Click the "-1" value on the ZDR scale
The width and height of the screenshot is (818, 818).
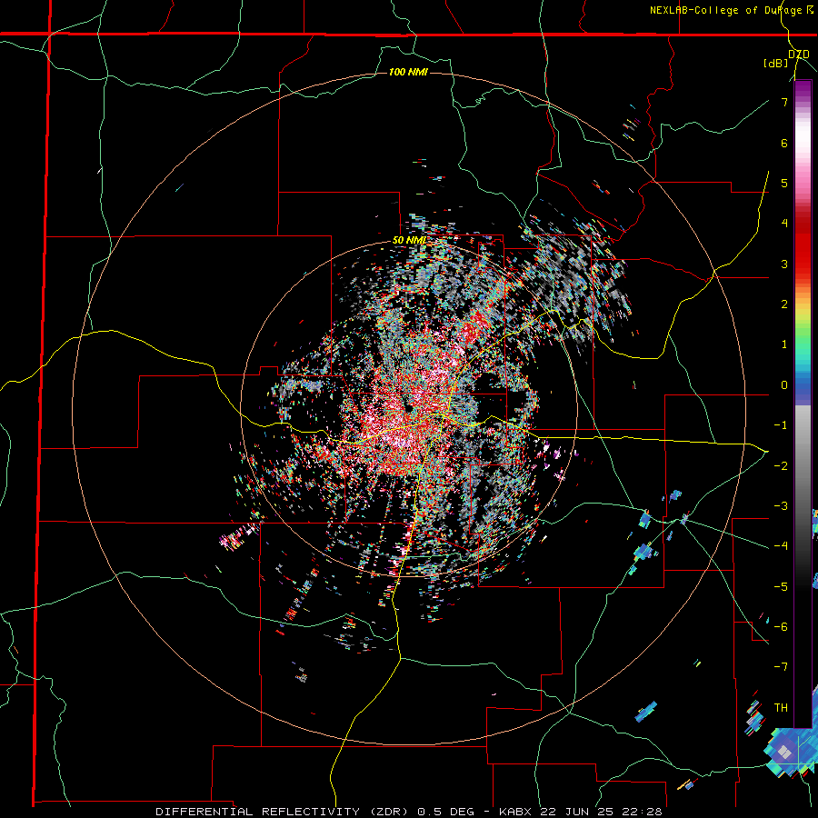(x=781, y=425)
